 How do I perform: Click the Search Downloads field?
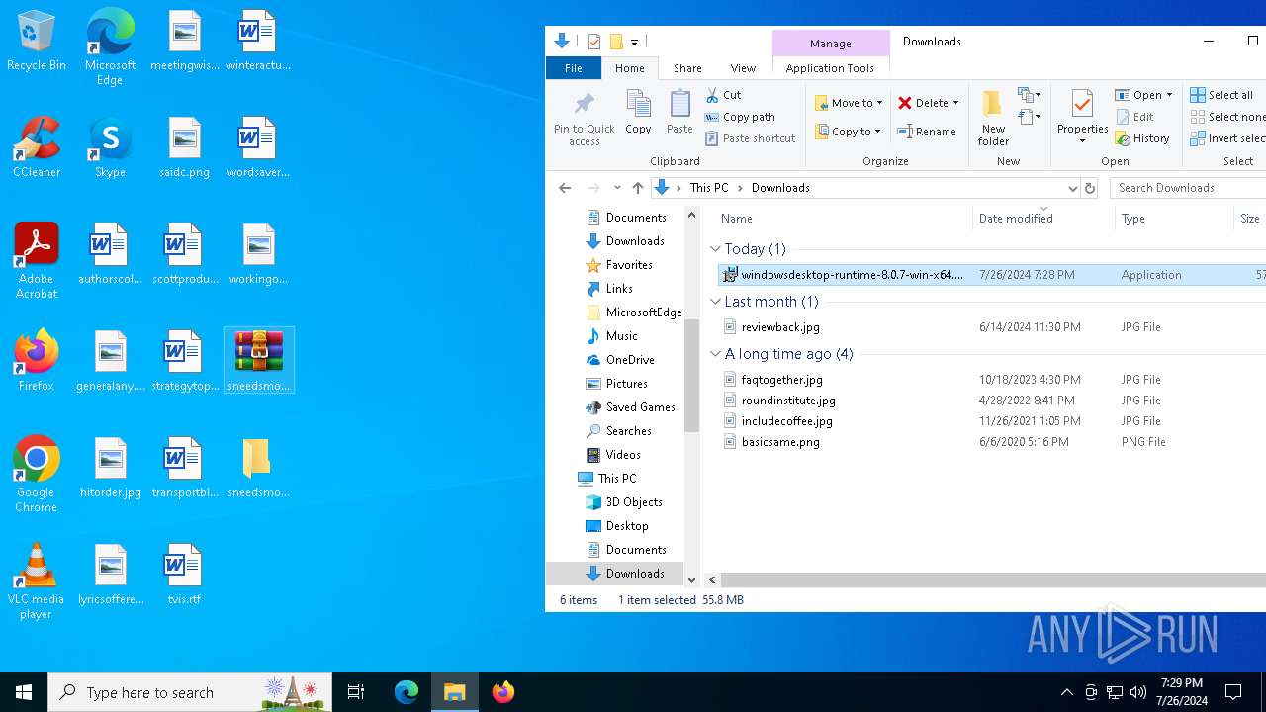[x=1187, y=188]
